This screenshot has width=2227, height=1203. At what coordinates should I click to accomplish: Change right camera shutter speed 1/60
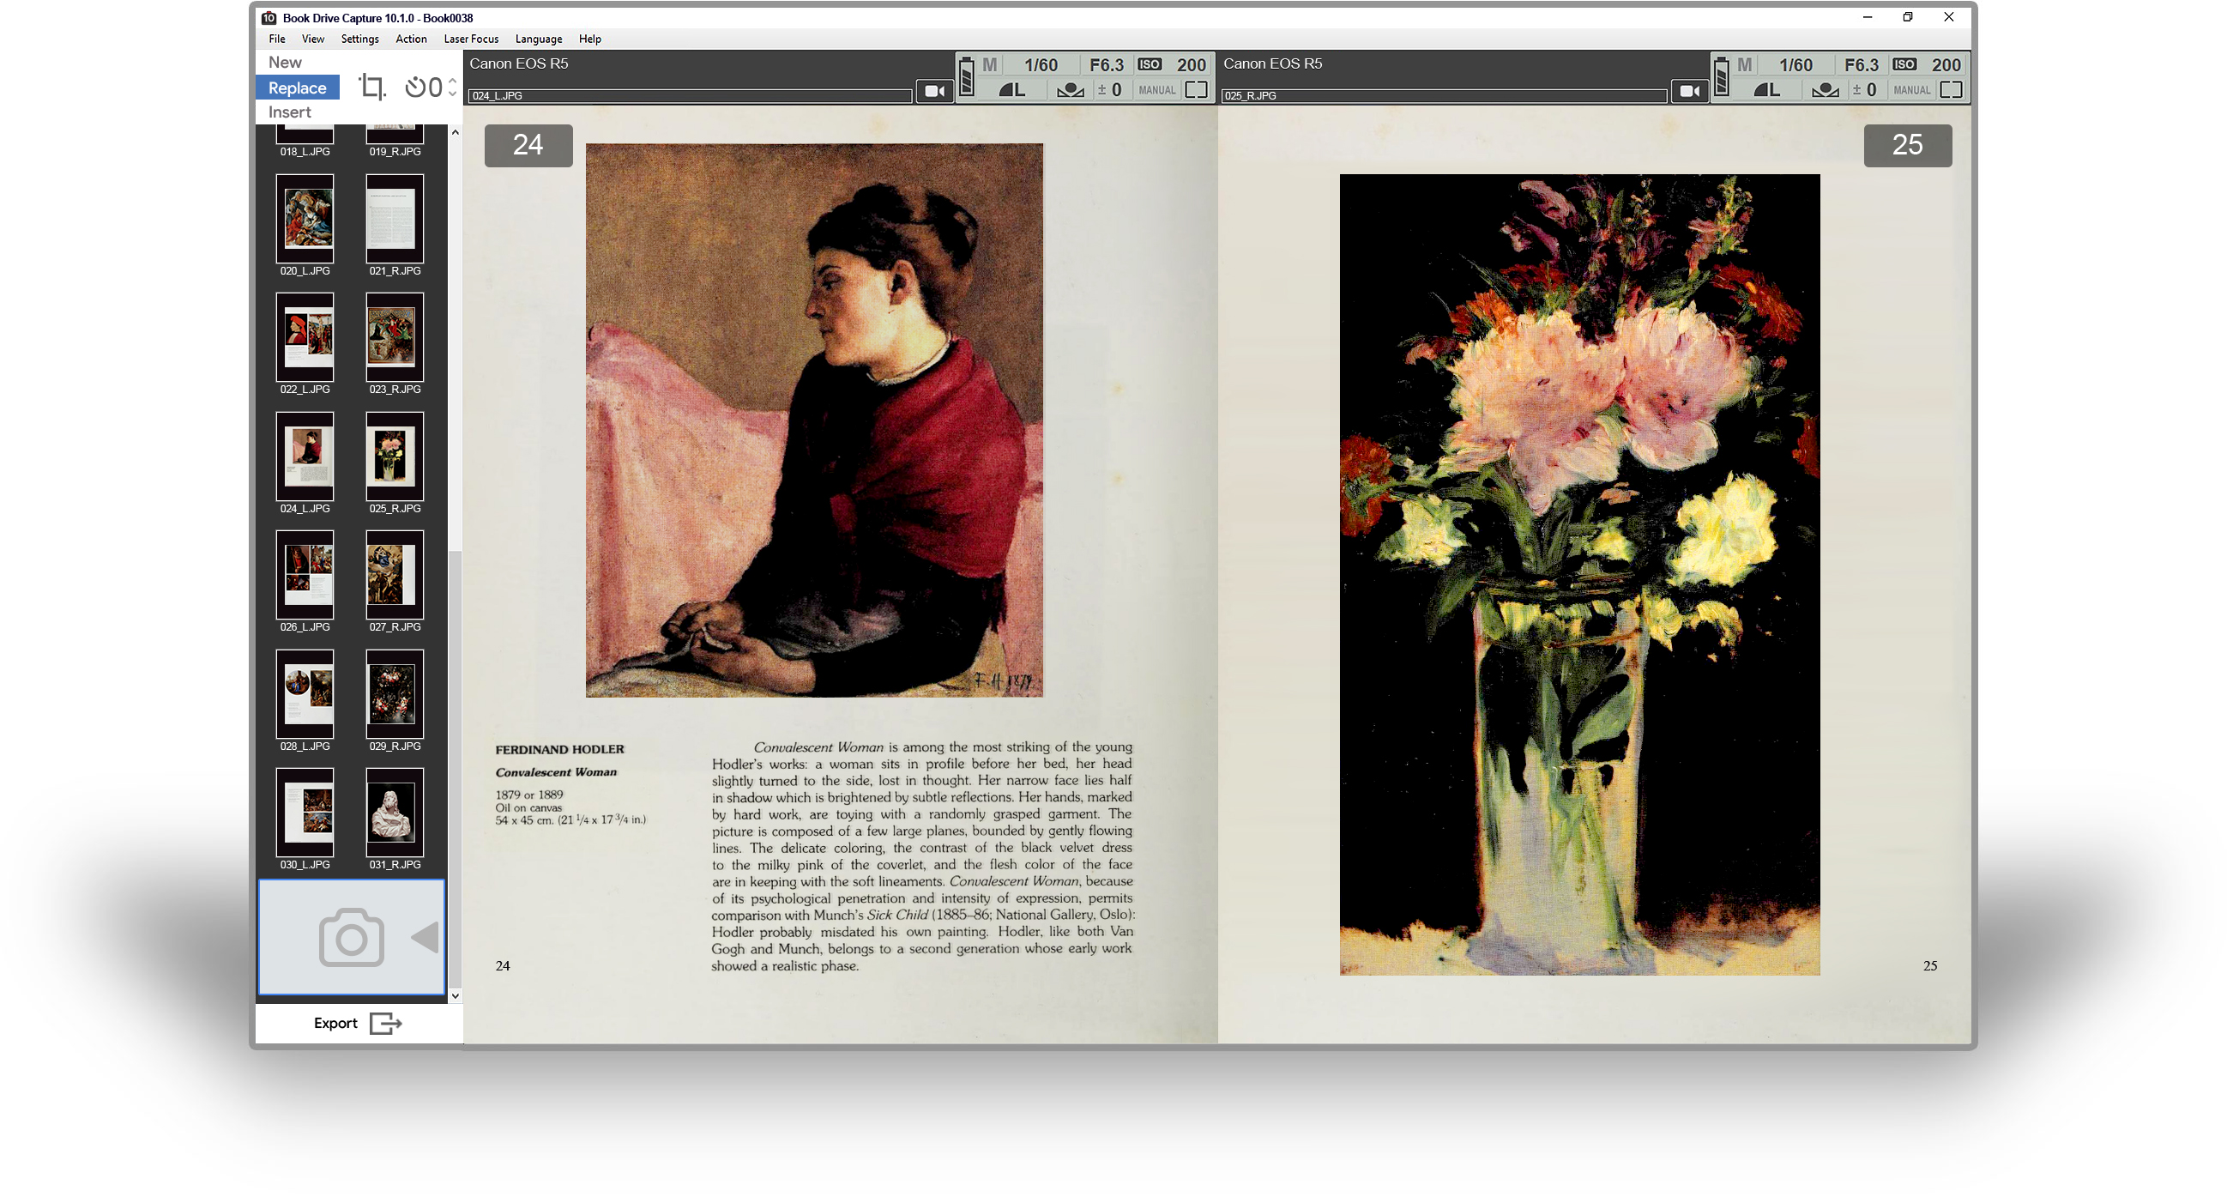click(1795, 65)
